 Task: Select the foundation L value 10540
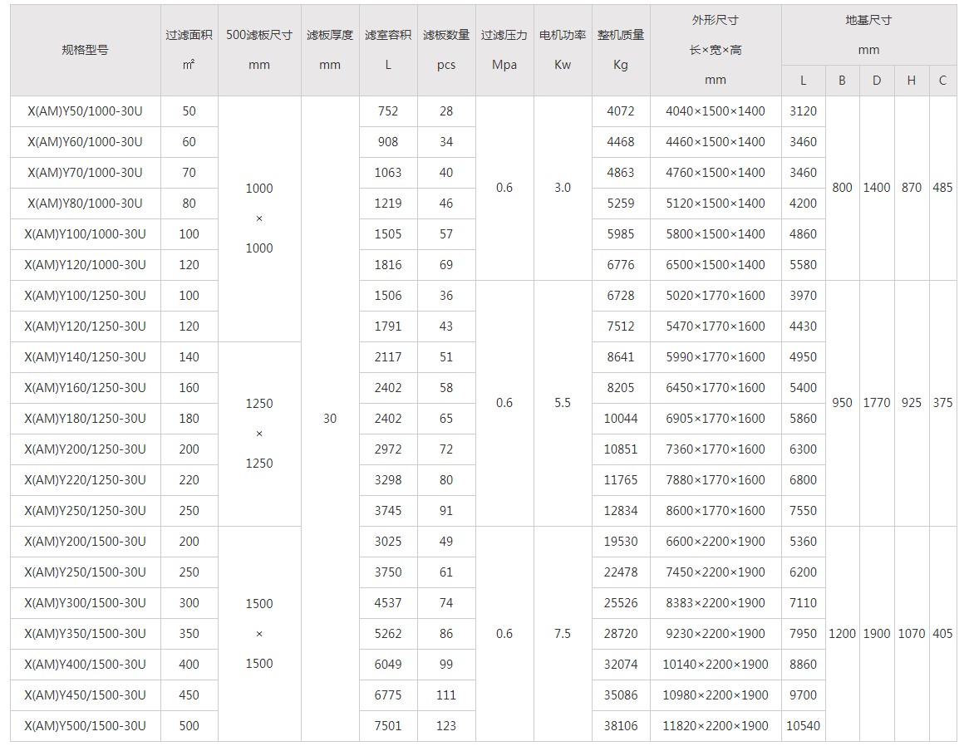(x=803, y=726)
